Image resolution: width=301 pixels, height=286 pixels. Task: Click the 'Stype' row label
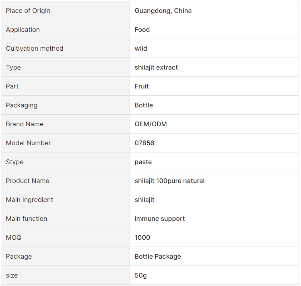pyautogui.click(x=15, y=162)
